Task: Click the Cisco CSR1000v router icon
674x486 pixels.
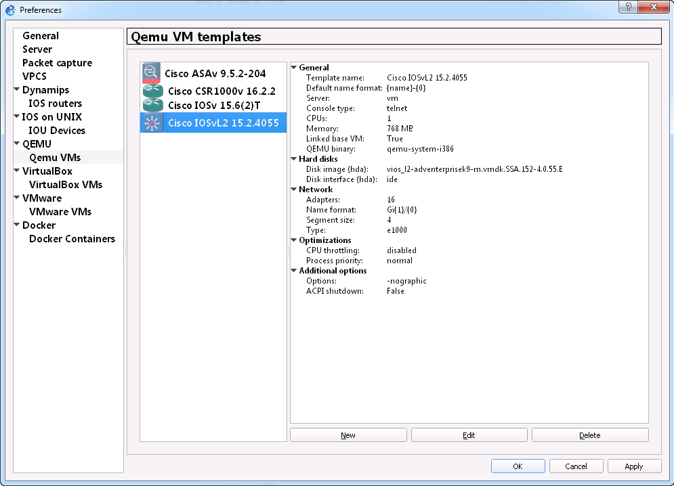Action: coord(152,91)
